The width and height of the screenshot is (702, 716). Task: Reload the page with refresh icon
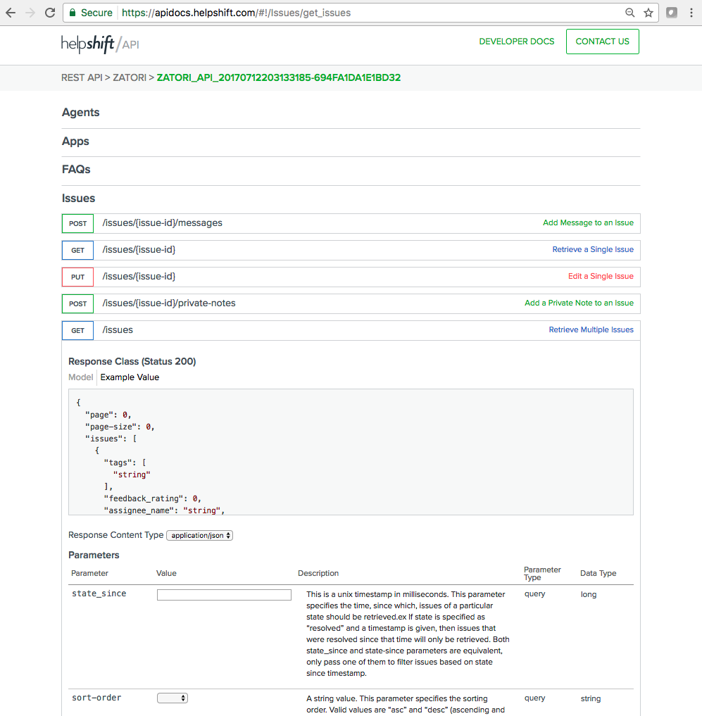click(x=50, y=13)
